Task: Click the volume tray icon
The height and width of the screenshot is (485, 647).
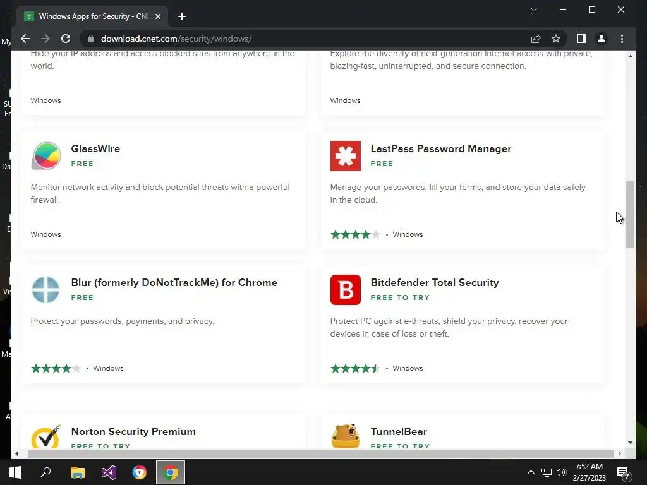Action: 561,472
